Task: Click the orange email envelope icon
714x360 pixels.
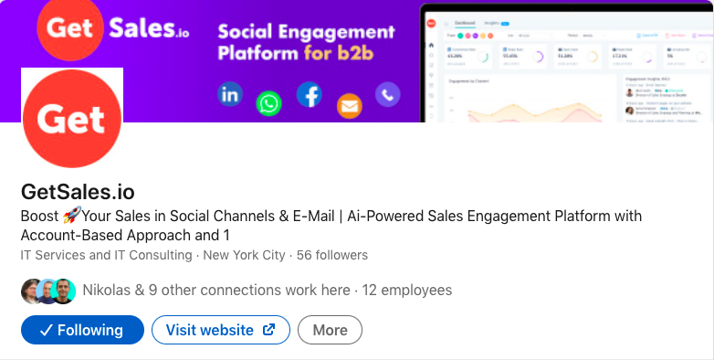Action: click(x=350, y=106)
